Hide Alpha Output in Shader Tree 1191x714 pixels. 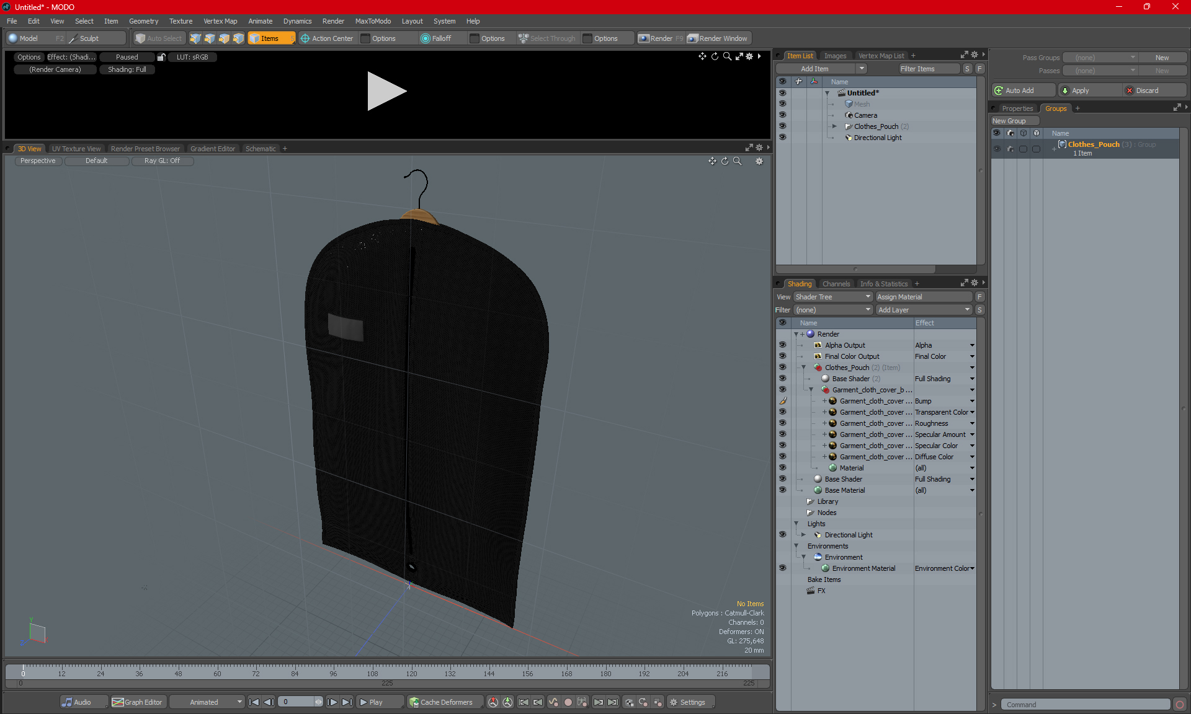tap(782, 345)
